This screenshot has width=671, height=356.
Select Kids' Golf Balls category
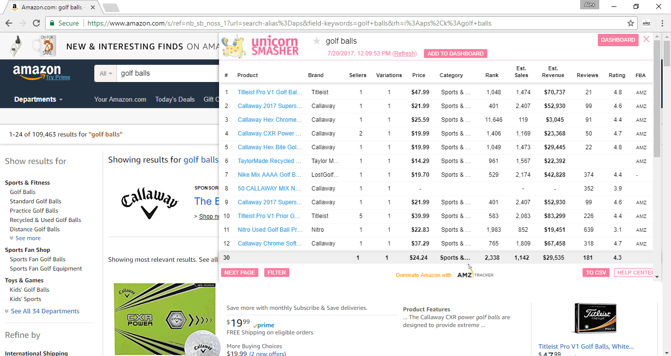29,290
